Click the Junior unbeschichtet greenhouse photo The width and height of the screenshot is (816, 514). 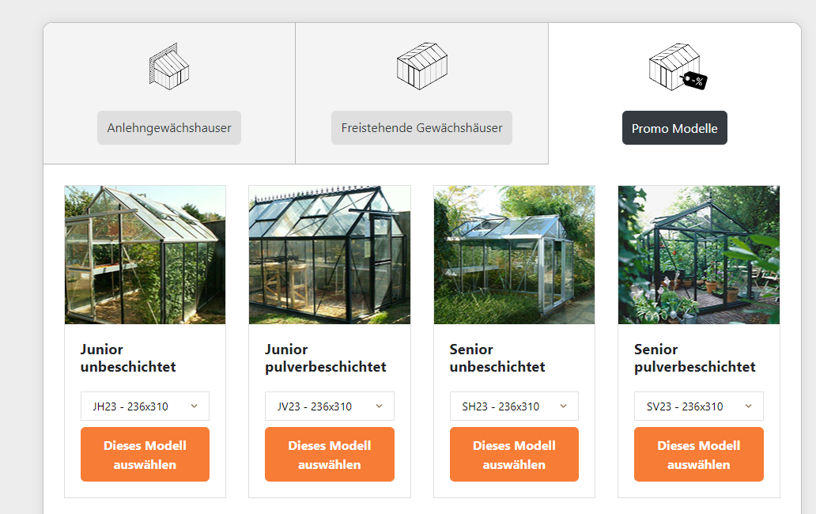coord(145,255)
